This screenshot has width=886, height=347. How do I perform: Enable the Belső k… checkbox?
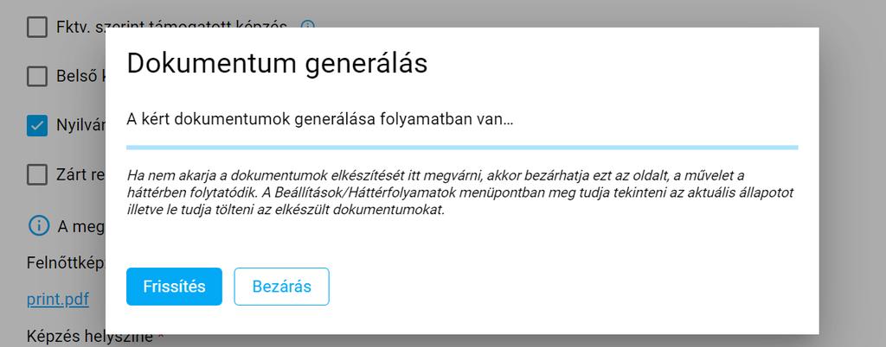point(36,76)
